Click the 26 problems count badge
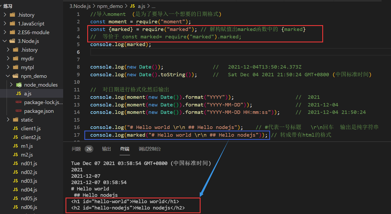The width and height of the screenshot is (391, 214). pyautogui.click(x=89, y=149)
